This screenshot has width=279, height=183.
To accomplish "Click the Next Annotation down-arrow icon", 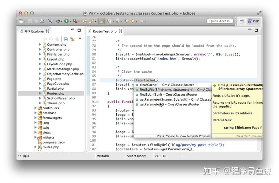I will 109,21.
